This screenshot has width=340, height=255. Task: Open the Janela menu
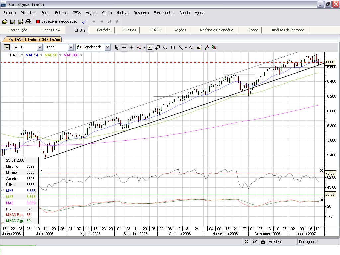pos(185,13)
